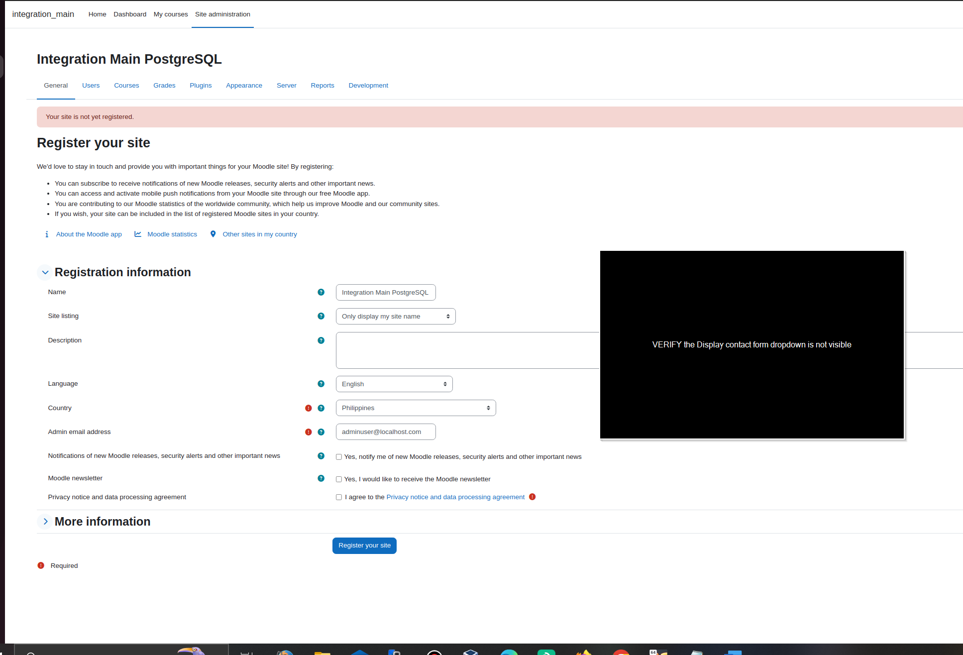Switch to the Courses tab
963x655 pixels.
[x=126, y=86]
